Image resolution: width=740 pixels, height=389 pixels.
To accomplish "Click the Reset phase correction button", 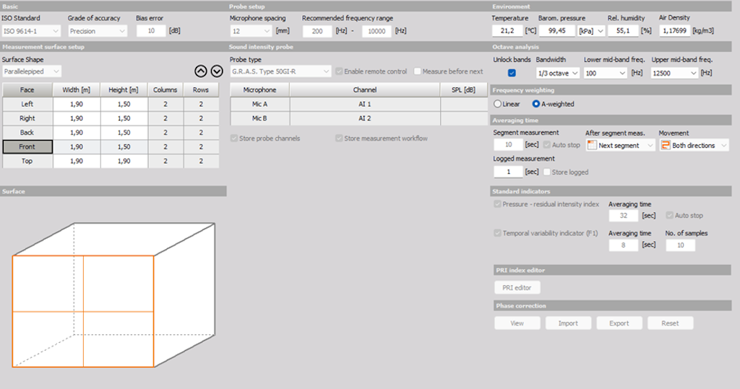I will tap(670, 323).
